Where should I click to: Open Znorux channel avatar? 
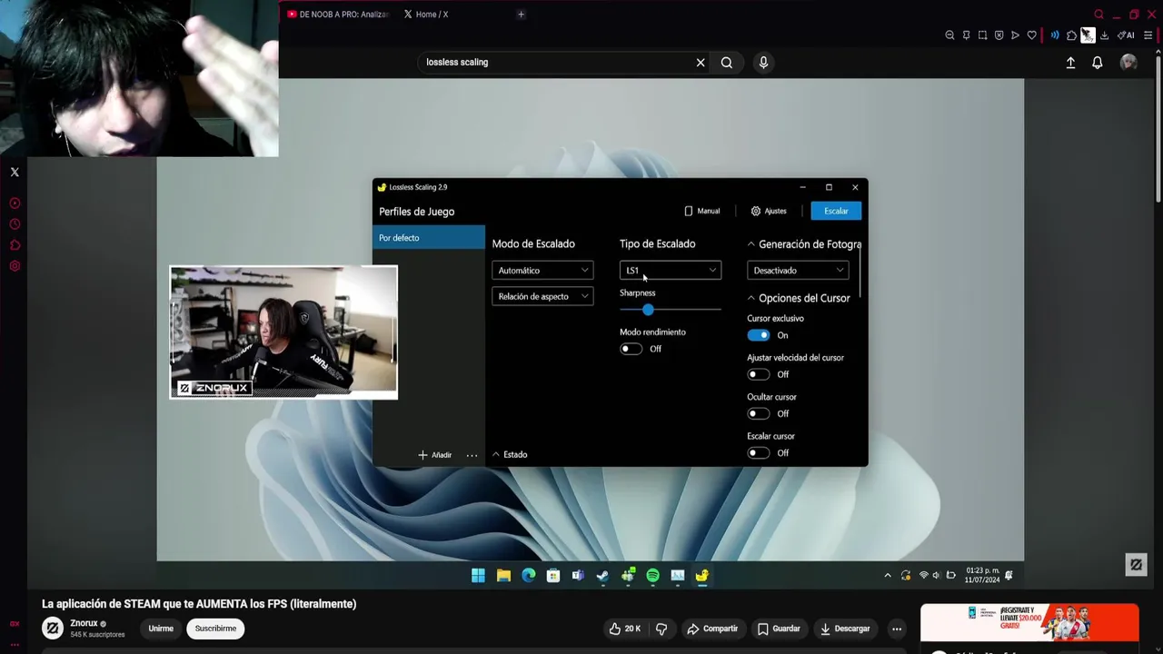53,628
